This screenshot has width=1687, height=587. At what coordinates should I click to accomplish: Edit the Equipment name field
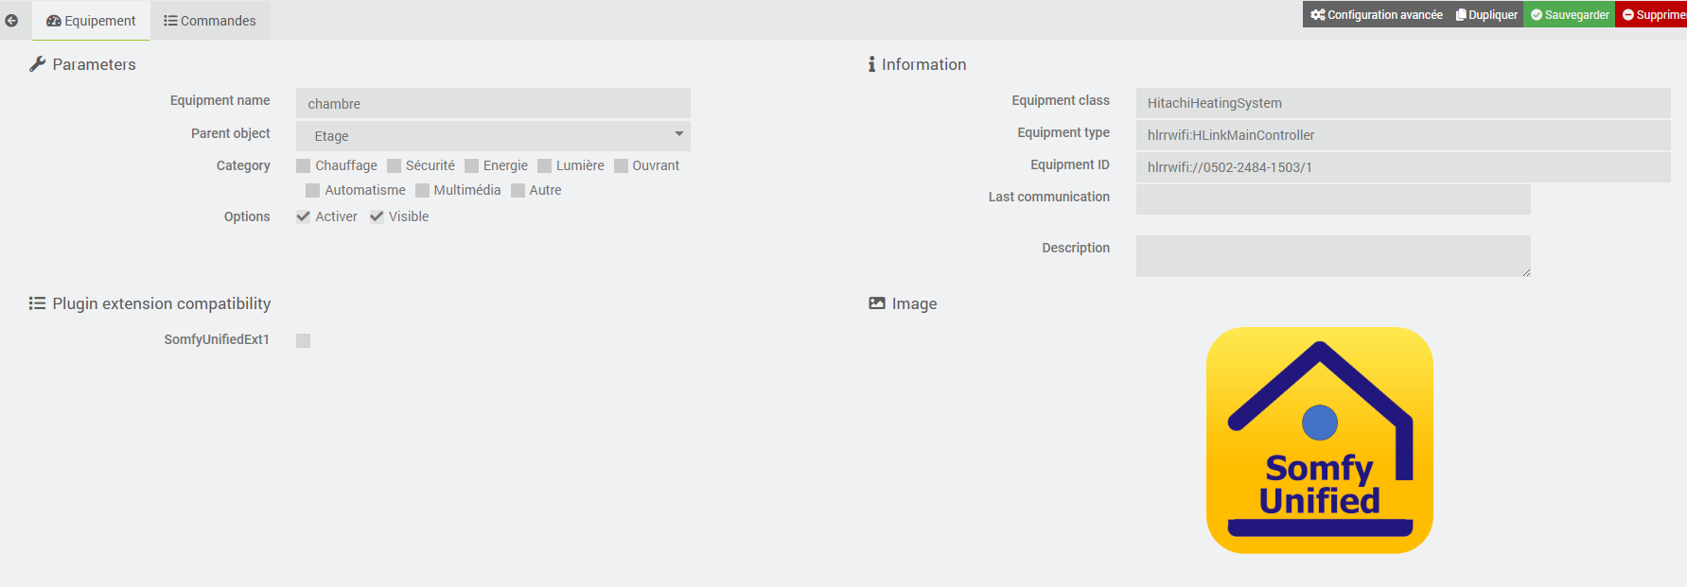coord(493,103)
